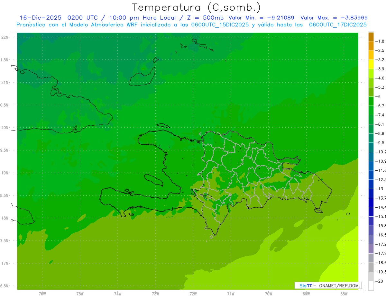Click the '-13' colorbar value
The width and height of the screenshot is (386, 298).
[380, 189]
